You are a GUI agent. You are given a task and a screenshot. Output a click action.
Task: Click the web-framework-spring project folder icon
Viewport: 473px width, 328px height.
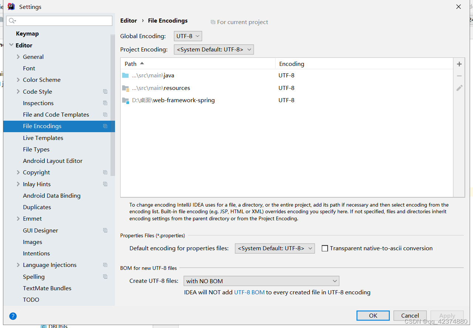[x=125, y=100]
